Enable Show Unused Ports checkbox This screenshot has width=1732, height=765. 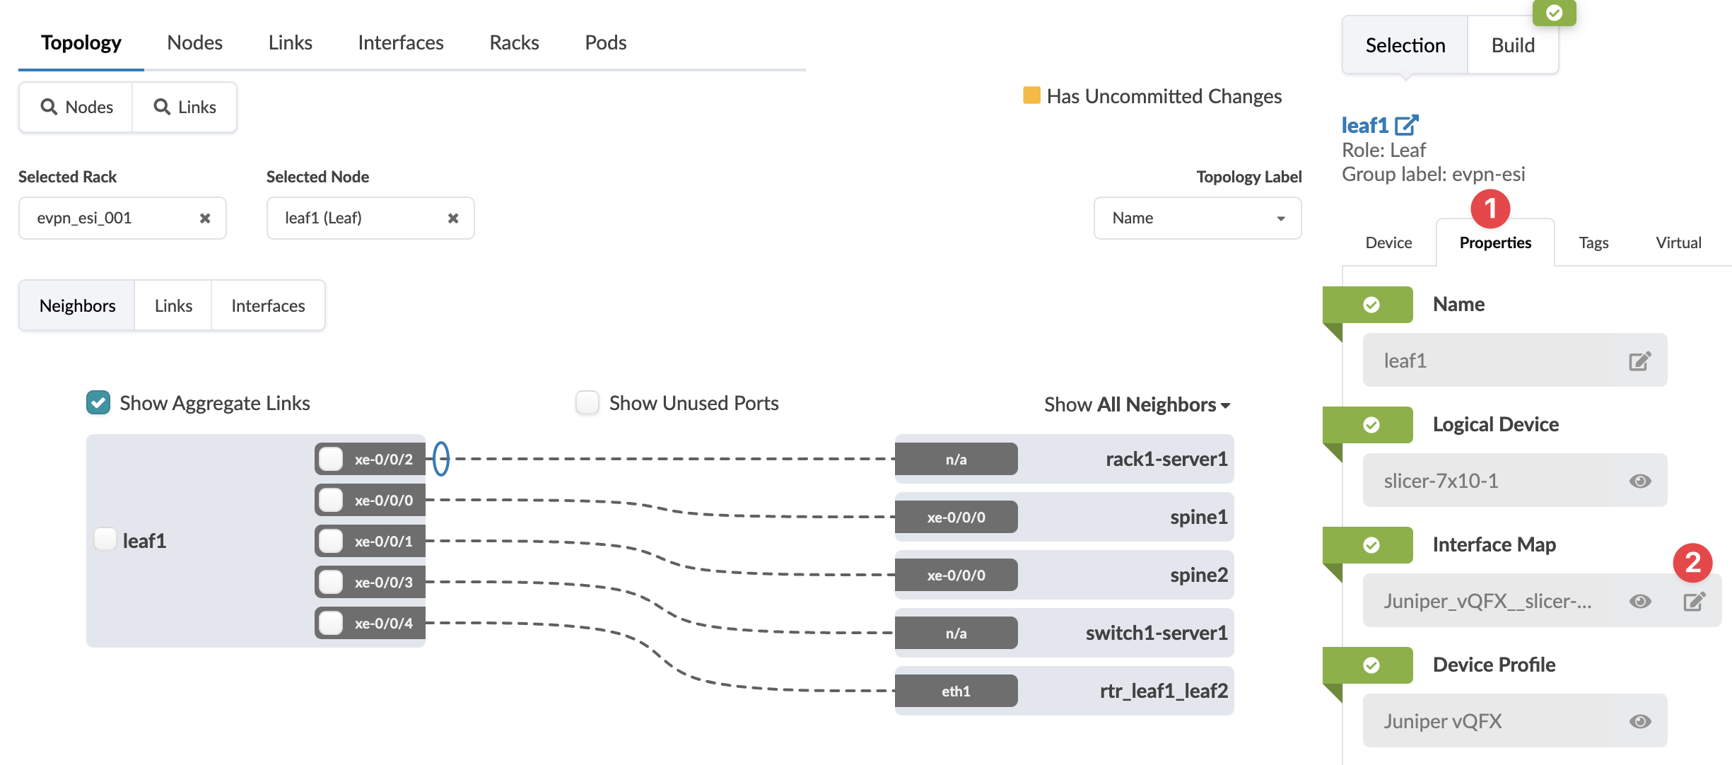(x=587, y=403)
